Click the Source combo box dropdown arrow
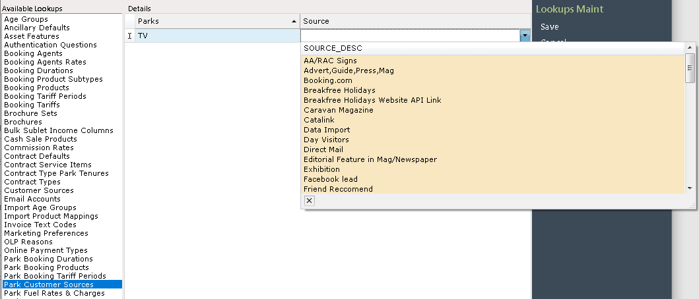 (525, 36)
